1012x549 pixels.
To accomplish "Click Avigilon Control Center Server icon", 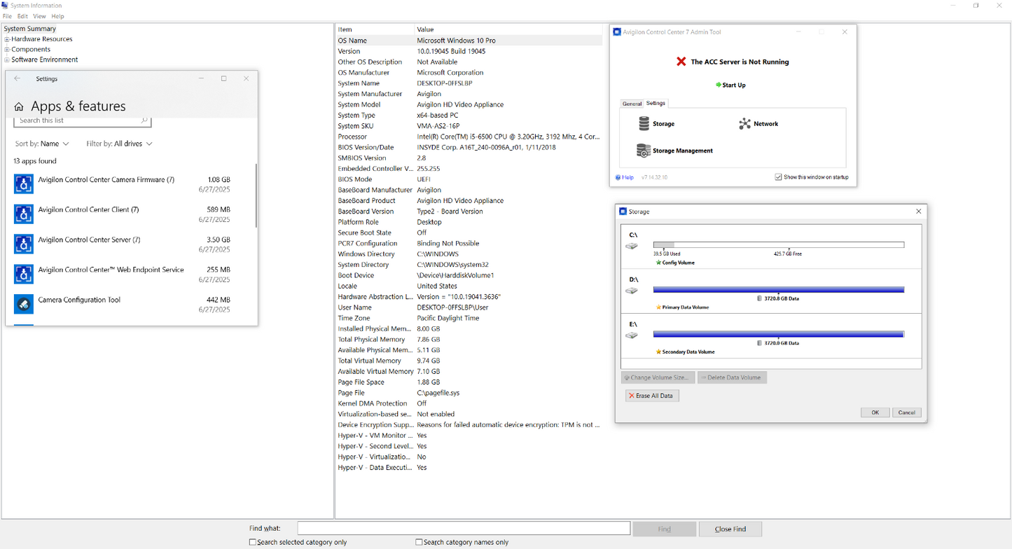I will (x=24, y=244).
